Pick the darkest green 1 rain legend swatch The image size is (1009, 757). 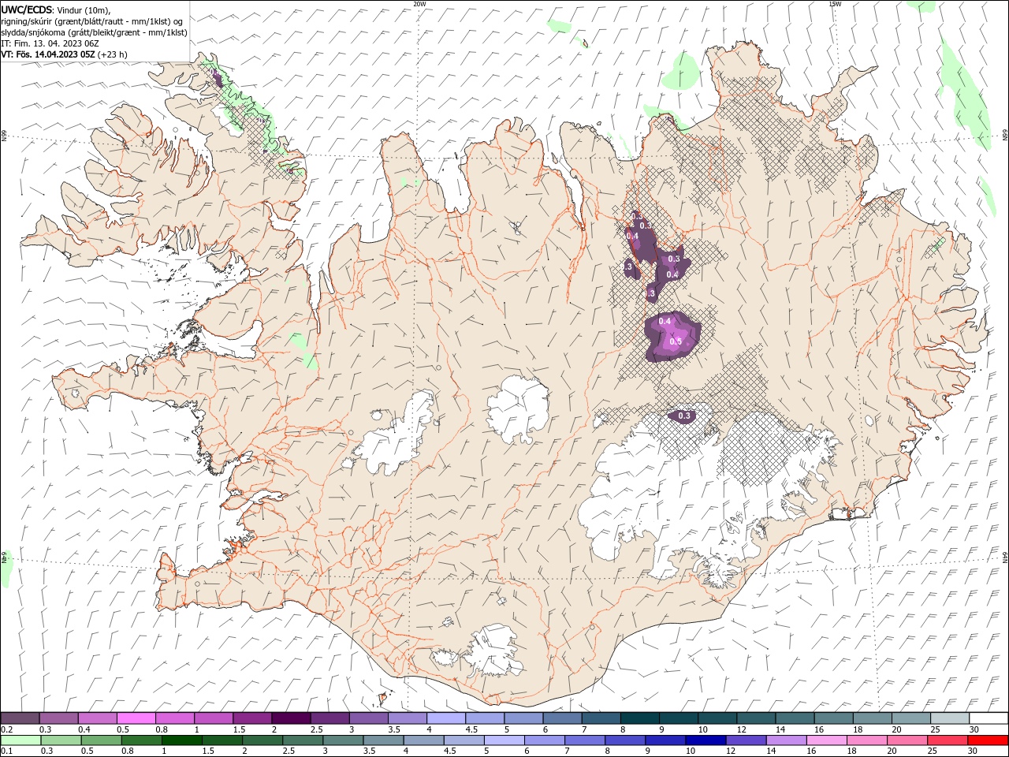[x=181, y=740]
